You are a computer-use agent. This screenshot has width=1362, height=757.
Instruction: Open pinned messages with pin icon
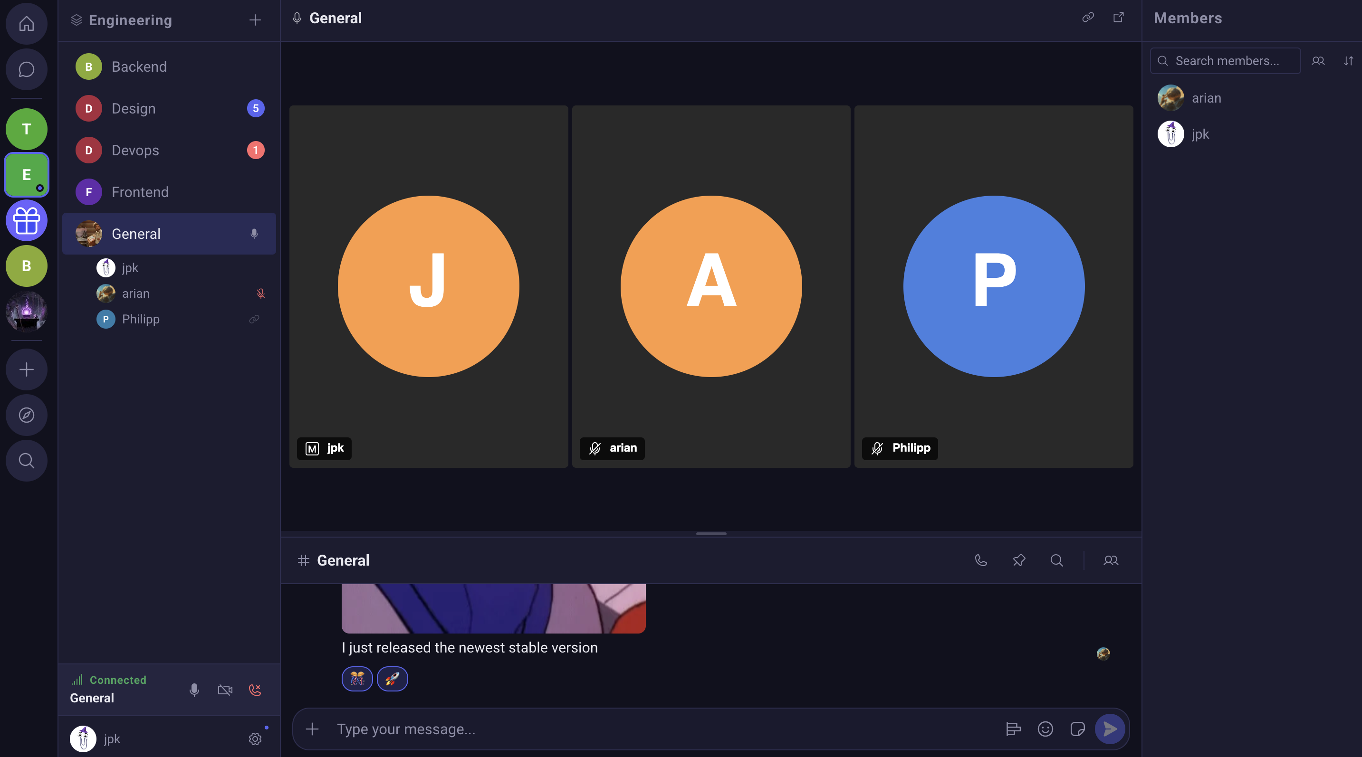(x=1019, y=560)
